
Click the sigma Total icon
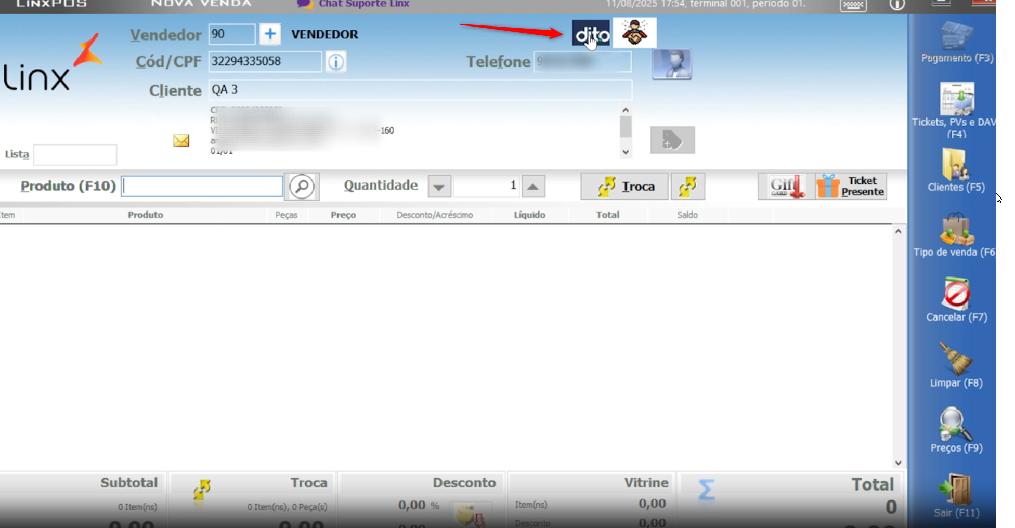pos(706,490)
